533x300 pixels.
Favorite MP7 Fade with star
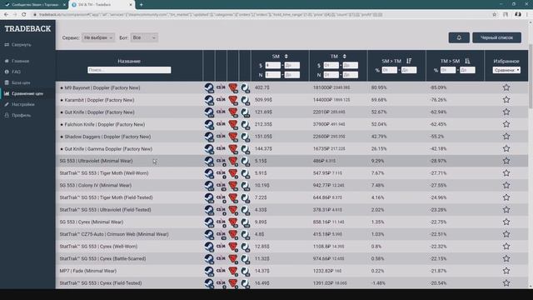[x=506, y=271]
